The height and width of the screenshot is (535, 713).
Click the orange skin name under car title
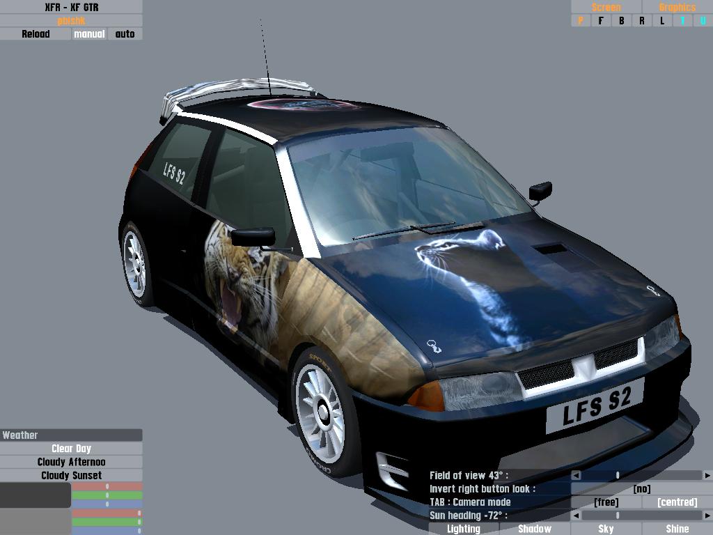[72, 20]
